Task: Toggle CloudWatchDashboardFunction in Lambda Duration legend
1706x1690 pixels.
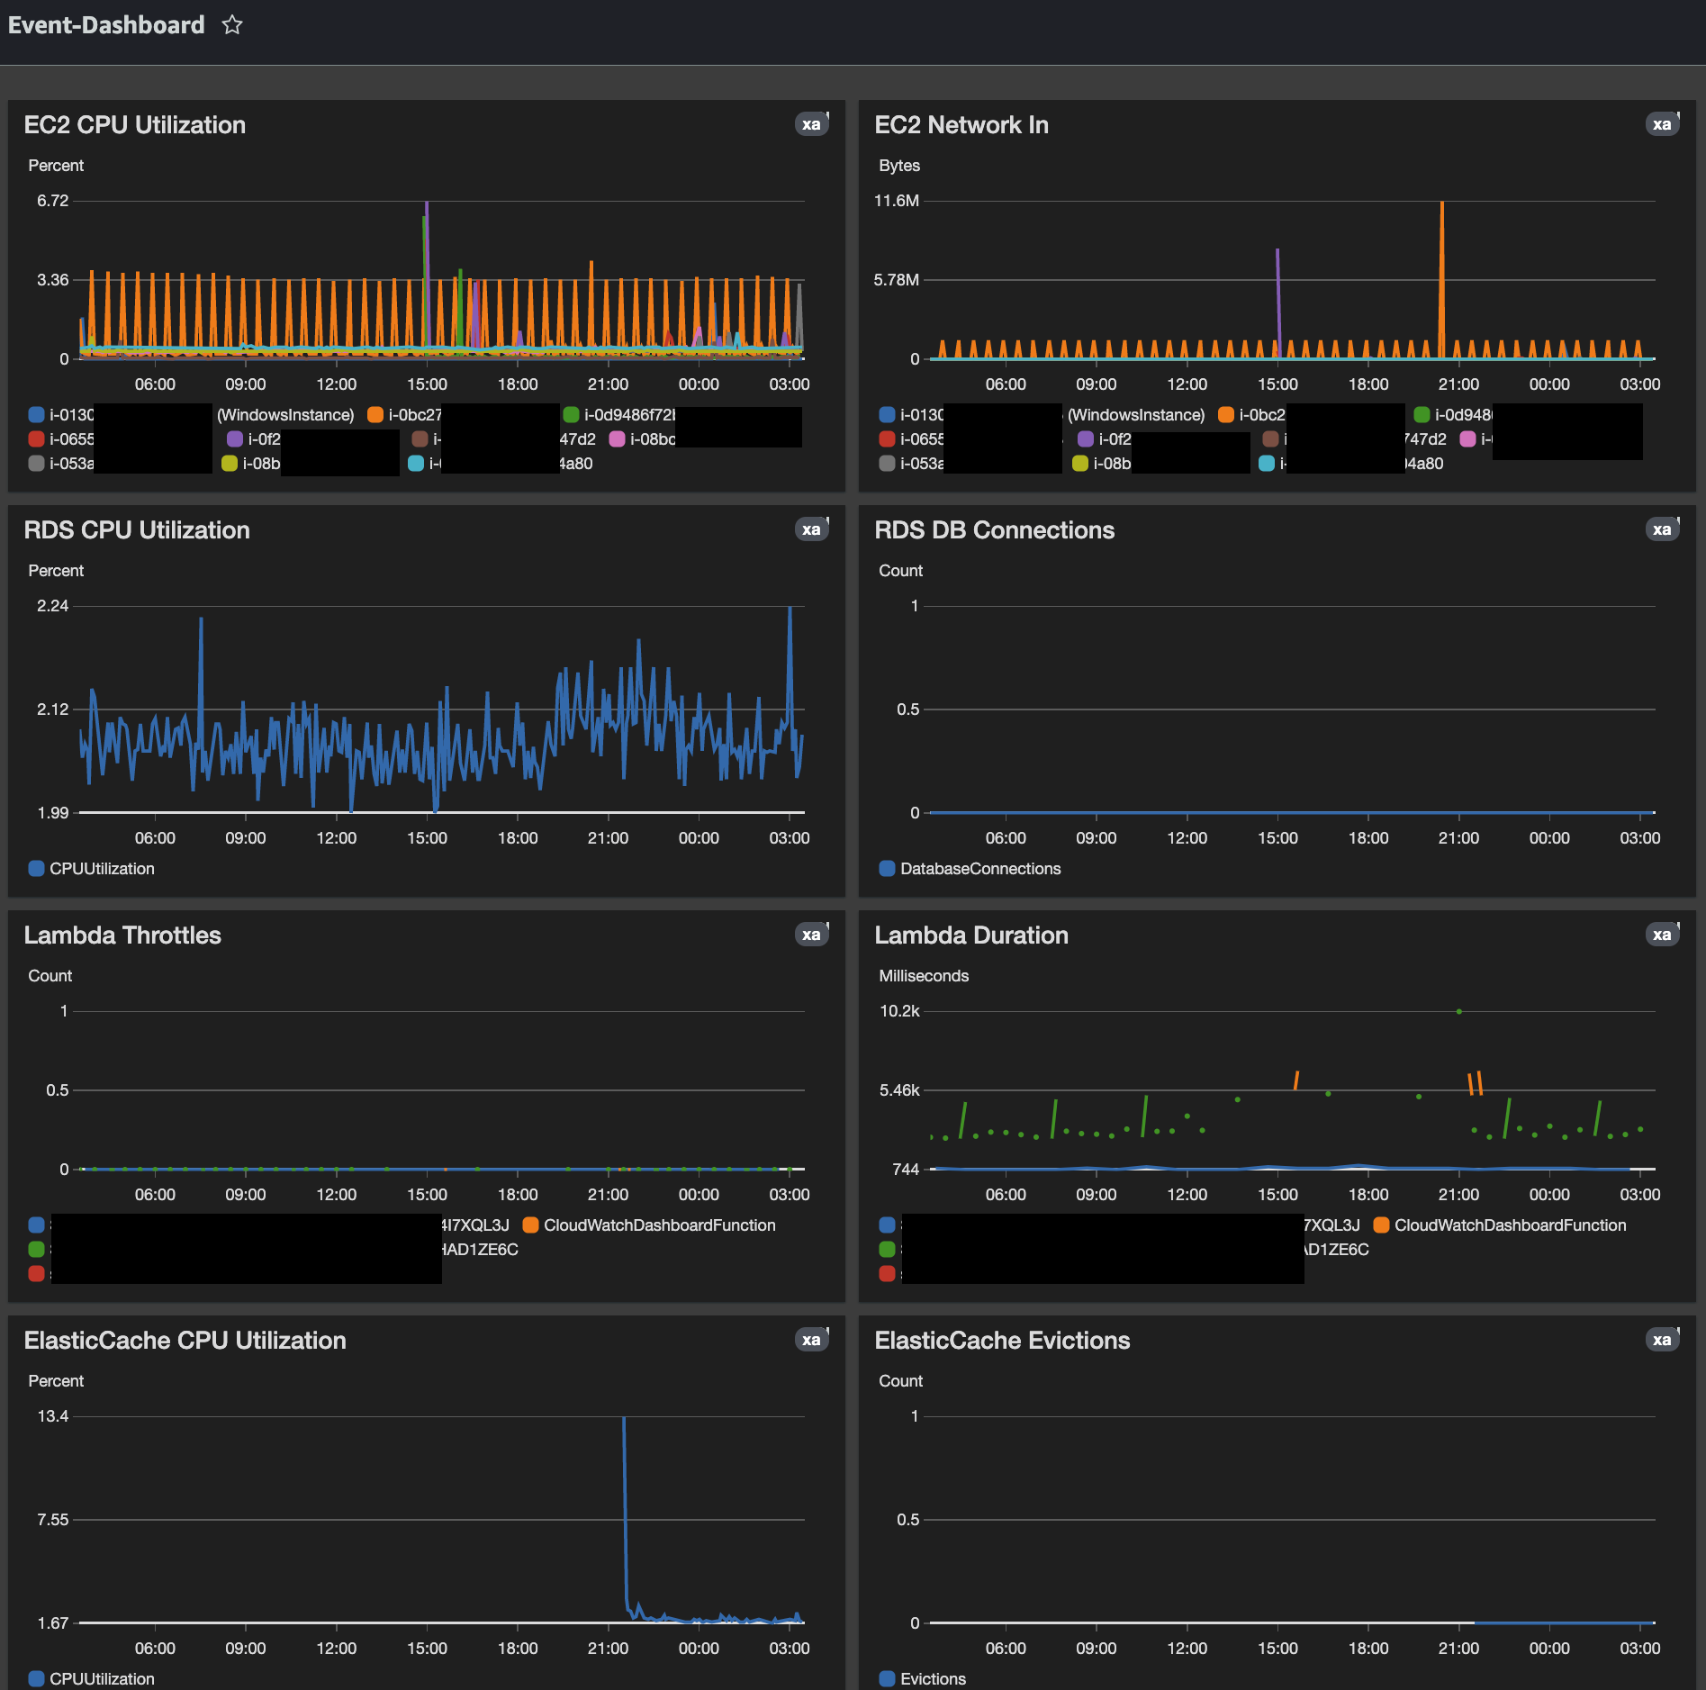Action: coord(1510,1225)
